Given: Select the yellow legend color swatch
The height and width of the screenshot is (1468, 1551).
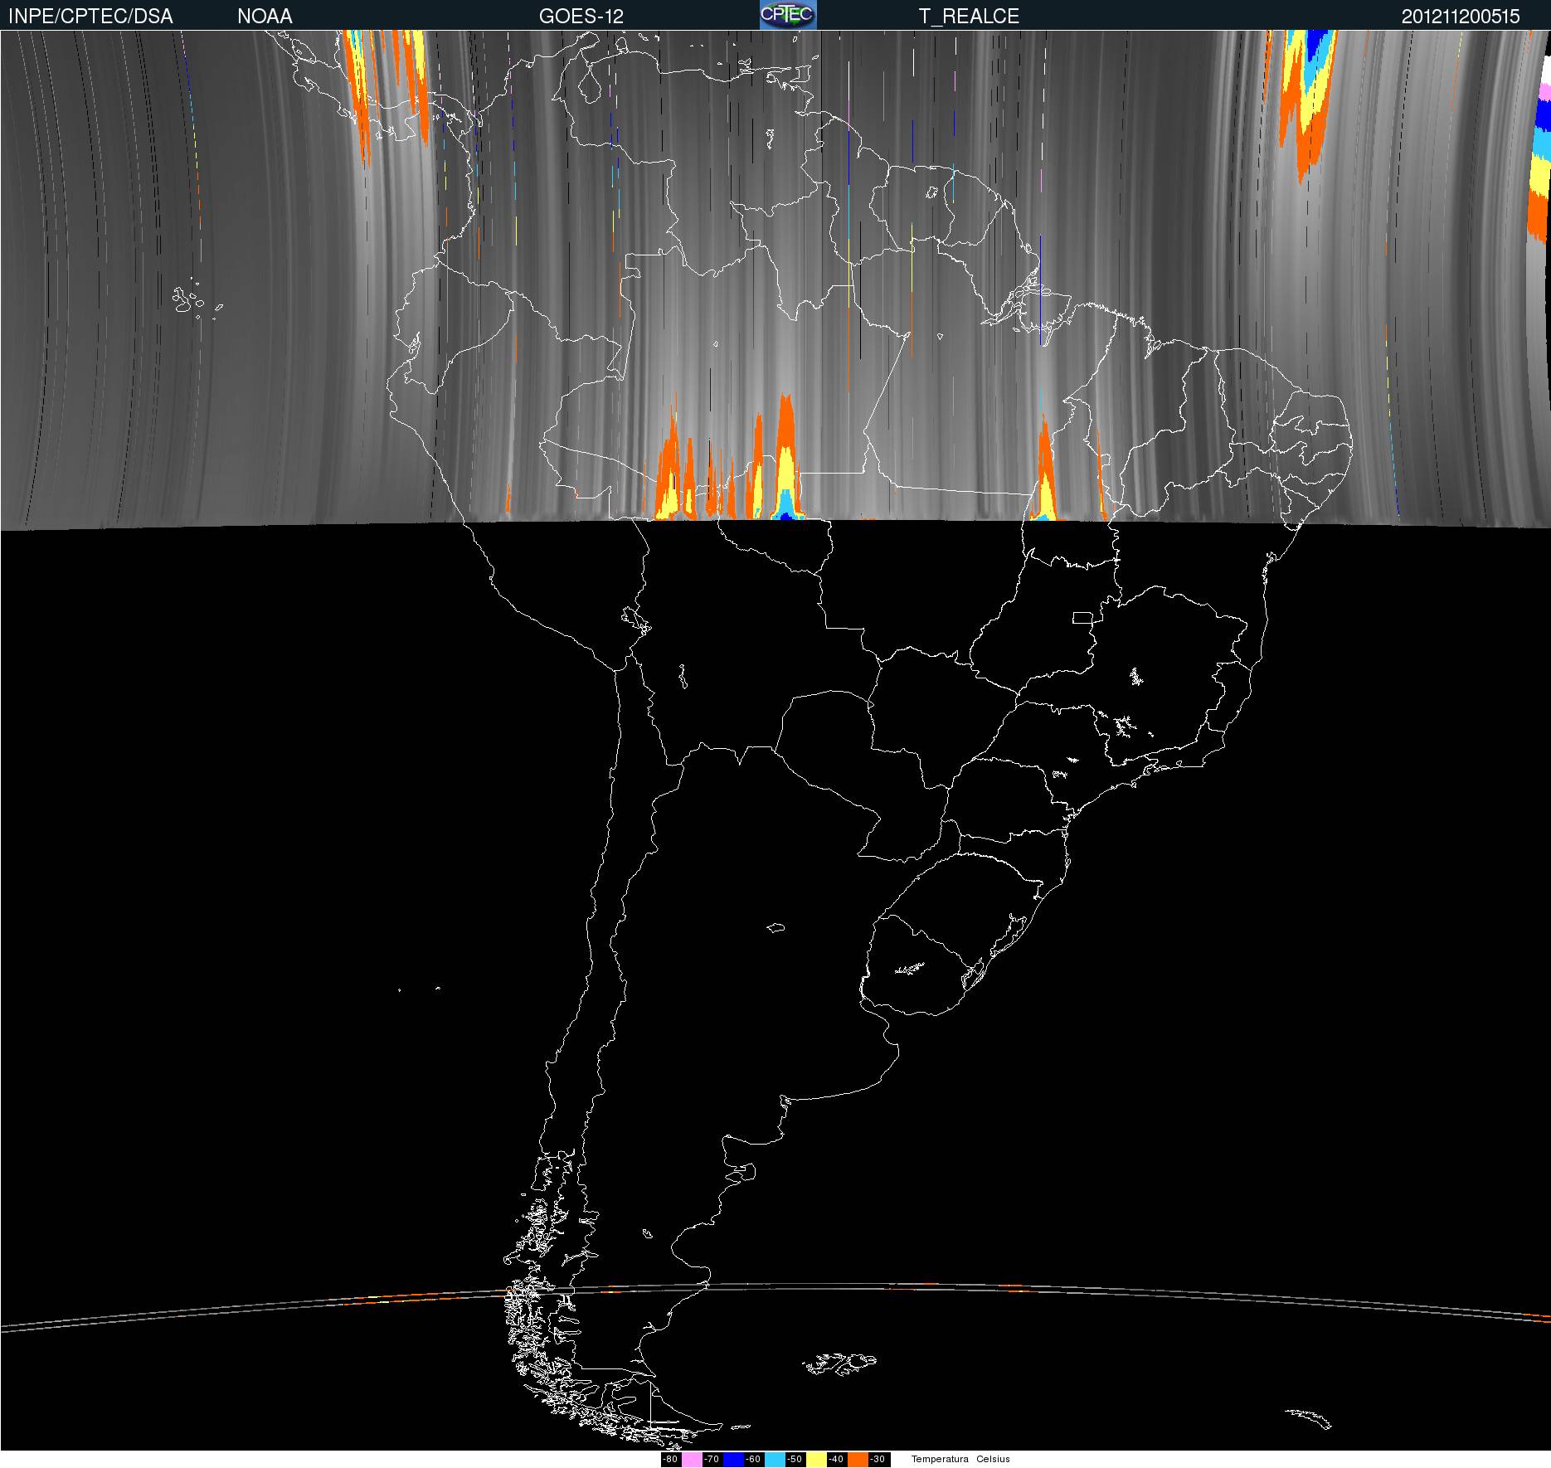Looking at the screenshot, I should 816,1460.
